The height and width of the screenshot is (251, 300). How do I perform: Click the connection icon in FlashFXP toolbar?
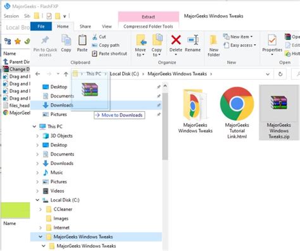[x=8, y=41]
